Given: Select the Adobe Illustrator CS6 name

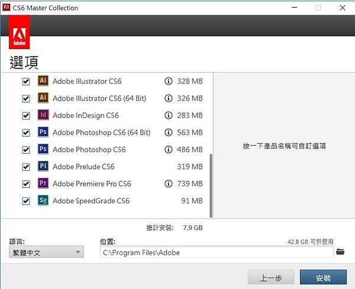Looking at the screenshot, I should (x=87, y=81).
